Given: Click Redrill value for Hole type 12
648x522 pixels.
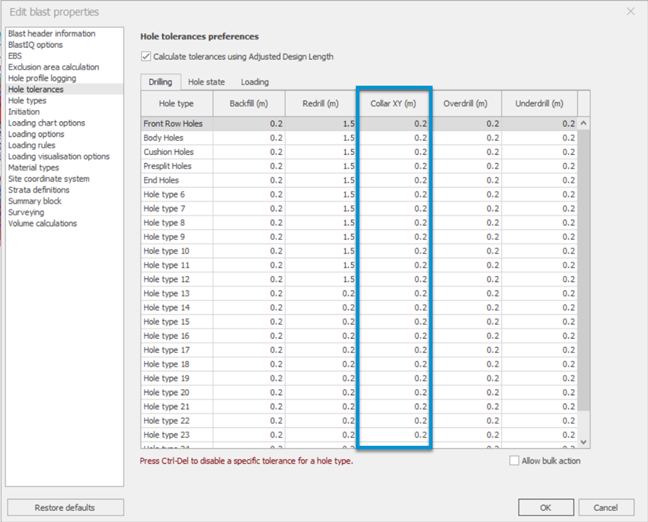Looking at the screenshot, I should 321,279.
